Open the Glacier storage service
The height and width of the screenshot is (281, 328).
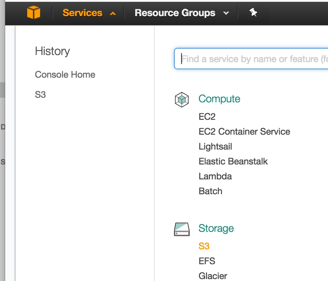click(213, 276)
